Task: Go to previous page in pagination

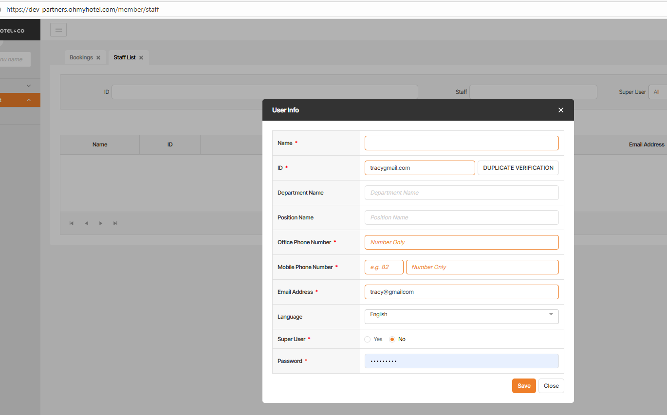Action: coord(86,223)
